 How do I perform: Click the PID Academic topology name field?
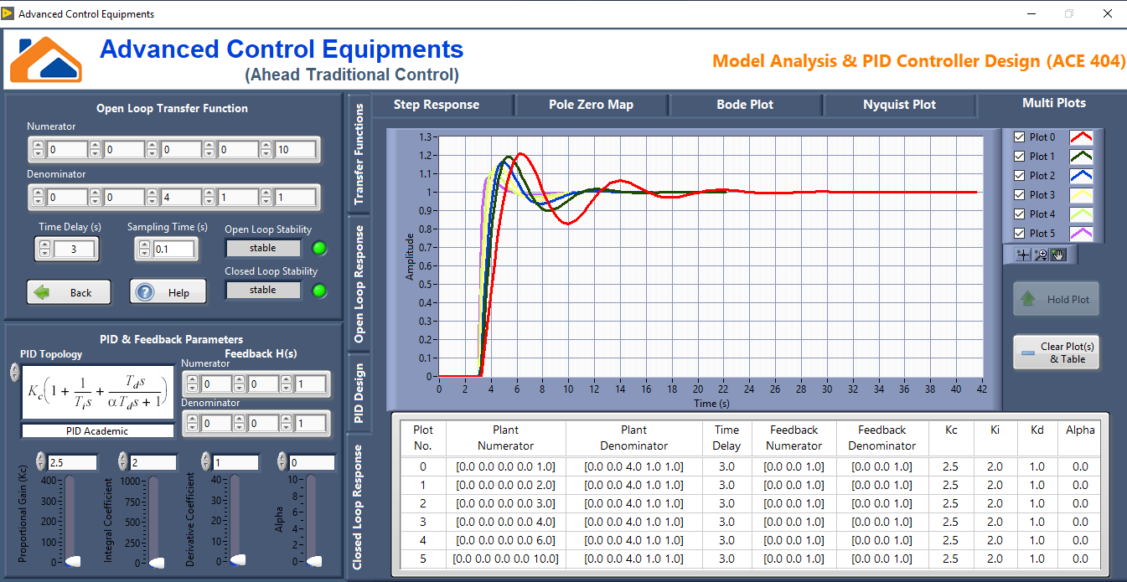(x=98, y=430)
